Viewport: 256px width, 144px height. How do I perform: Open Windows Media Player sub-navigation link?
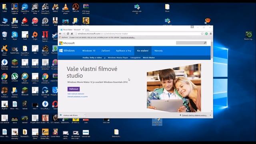pos(118,58)
